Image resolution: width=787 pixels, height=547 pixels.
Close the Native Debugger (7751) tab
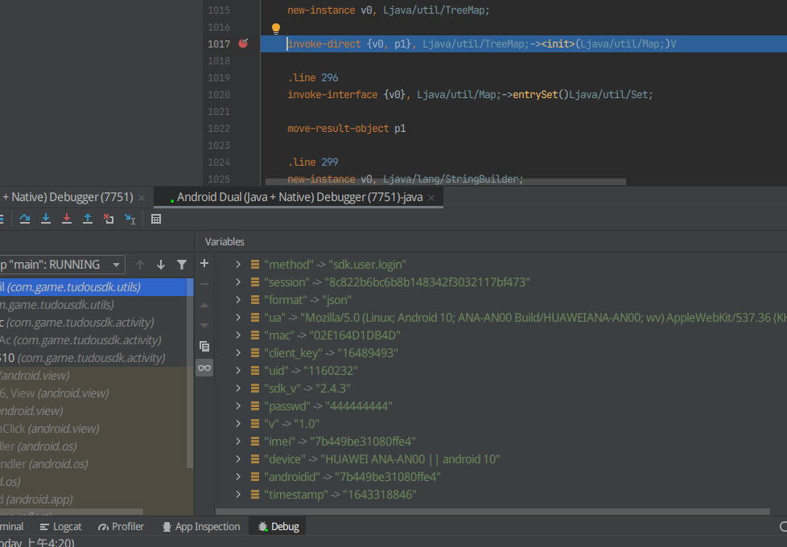[x=142, y=198]
